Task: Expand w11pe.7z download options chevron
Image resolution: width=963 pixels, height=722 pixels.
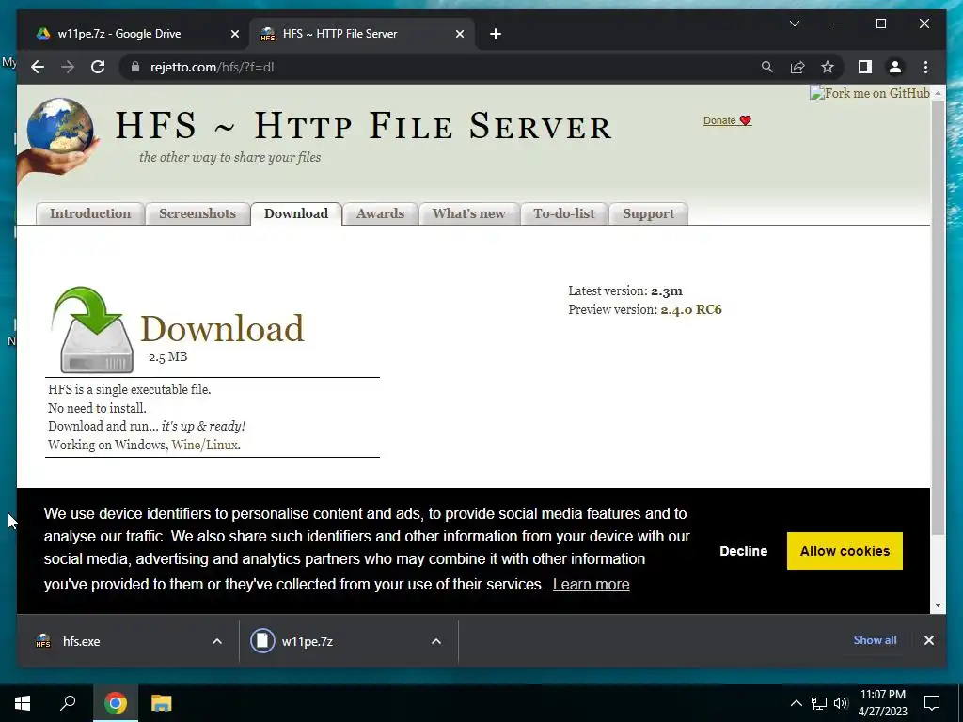Action: click(436, 641)
